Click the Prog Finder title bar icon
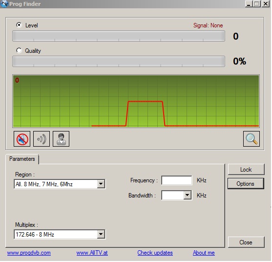The width and height of the screenshot is (272, 262). pyautogui.click(x=4, y=4)
